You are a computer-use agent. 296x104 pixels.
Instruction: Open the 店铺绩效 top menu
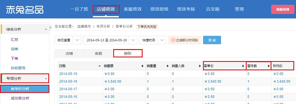tap(106, 9)
